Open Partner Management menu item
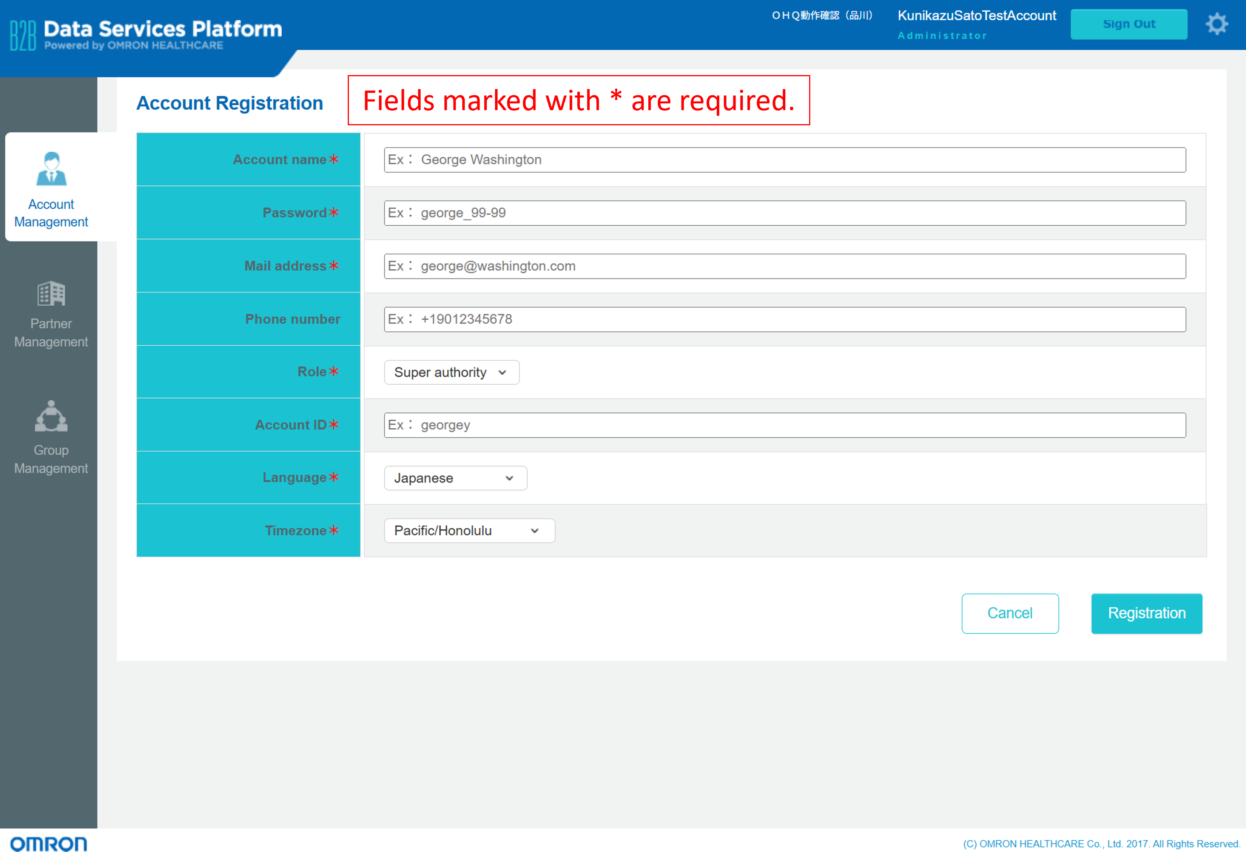1246x857 pixels. tap(51, 332)
